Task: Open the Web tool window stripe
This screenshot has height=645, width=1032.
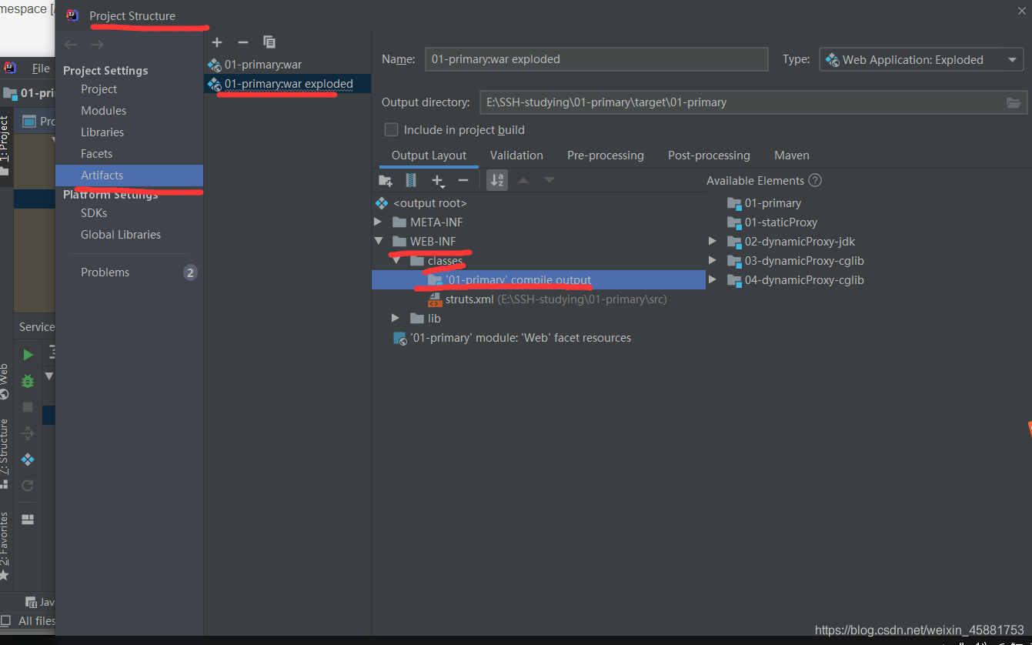Action: [5, 381]
